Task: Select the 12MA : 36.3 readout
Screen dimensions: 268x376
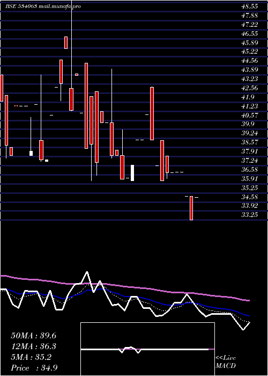Action: [x=33, y=346]
